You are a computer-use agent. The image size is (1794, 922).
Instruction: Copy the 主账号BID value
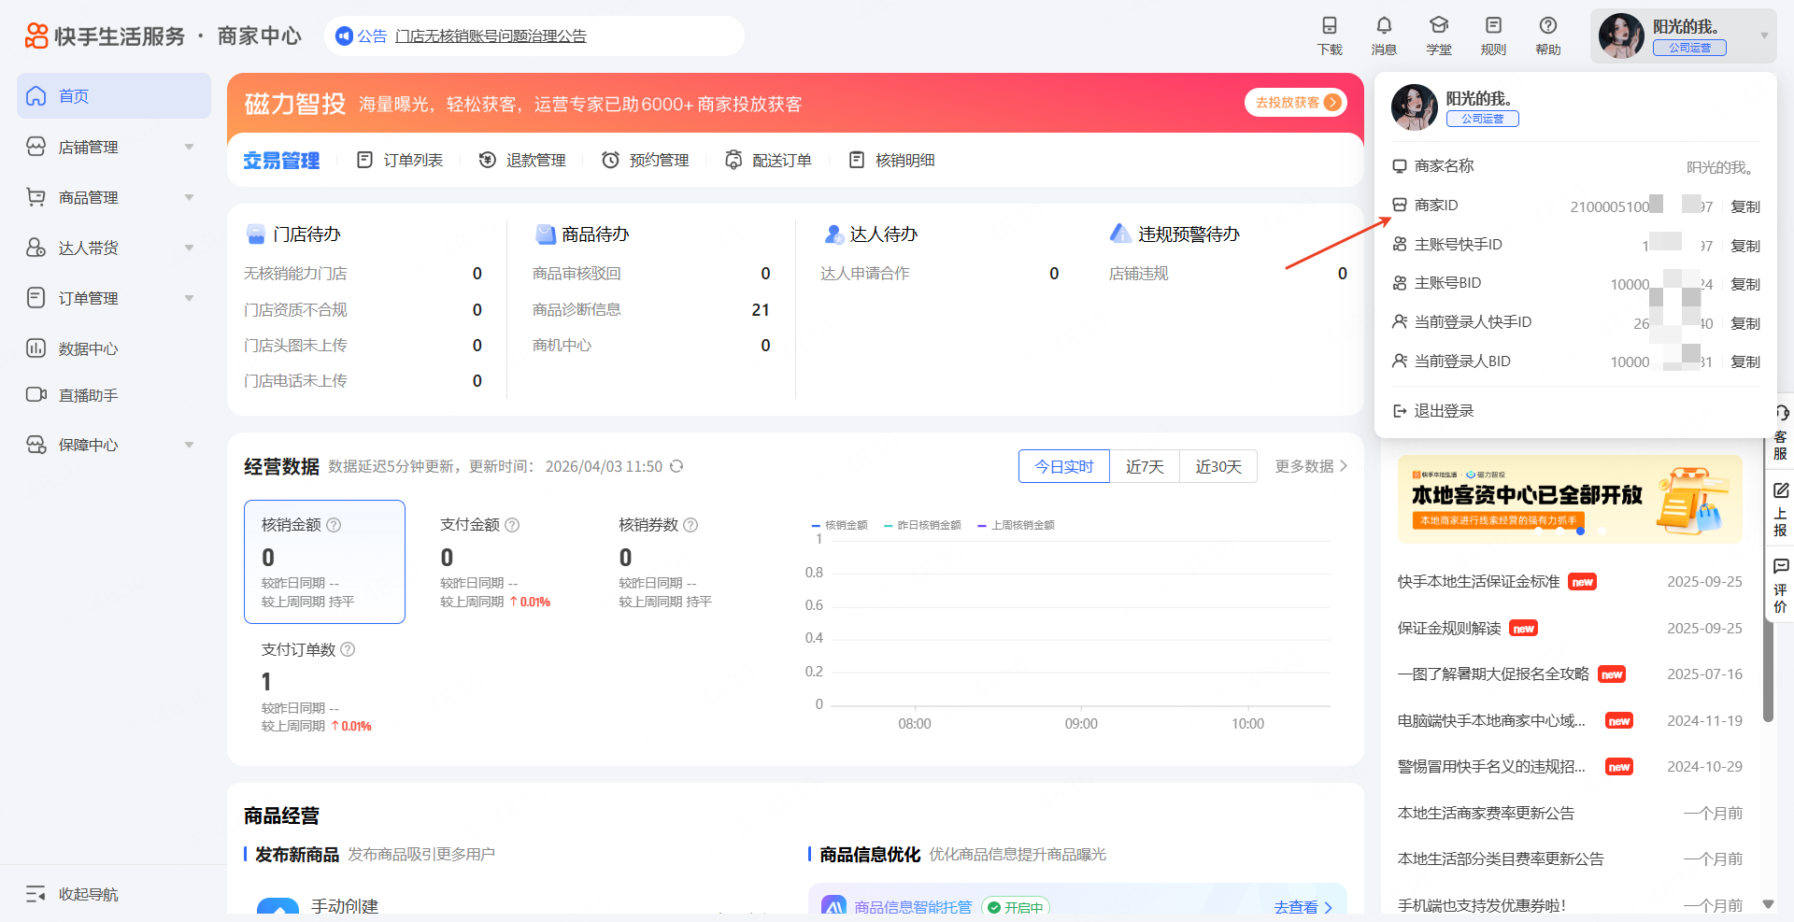[x=1745, y=284]
